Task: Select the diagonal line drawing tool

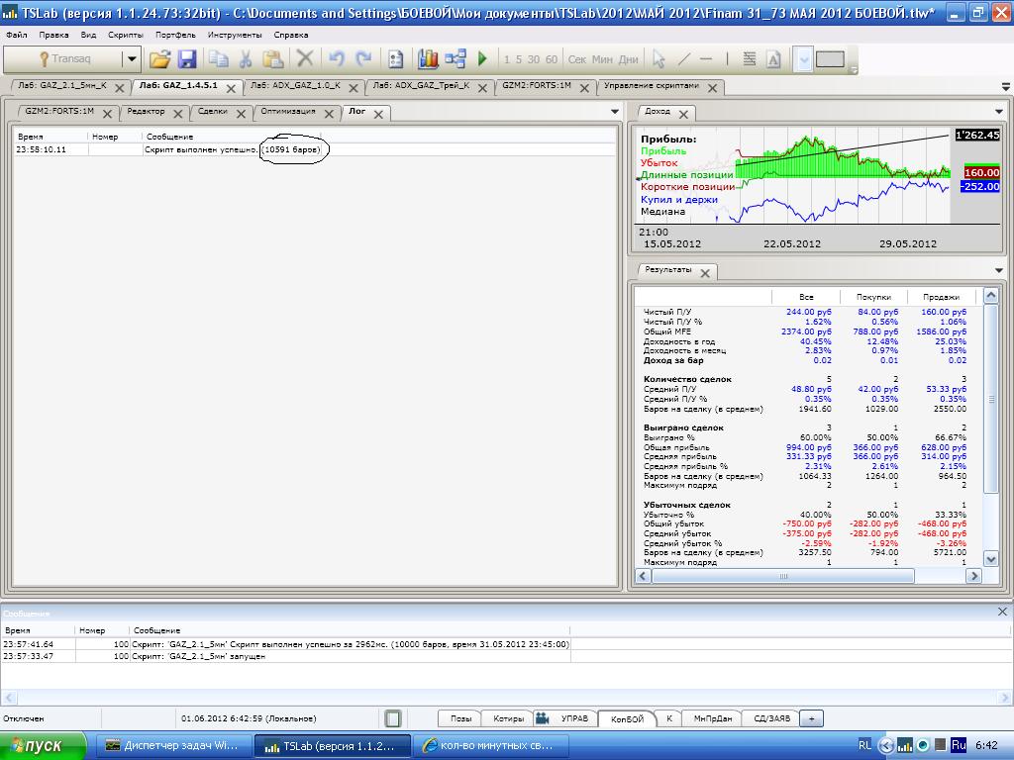Action: click(x=681, y=59)
